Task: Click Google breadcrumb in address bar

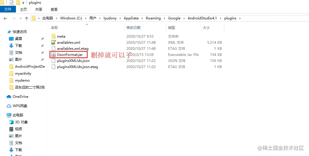Action: coord(174,18)
